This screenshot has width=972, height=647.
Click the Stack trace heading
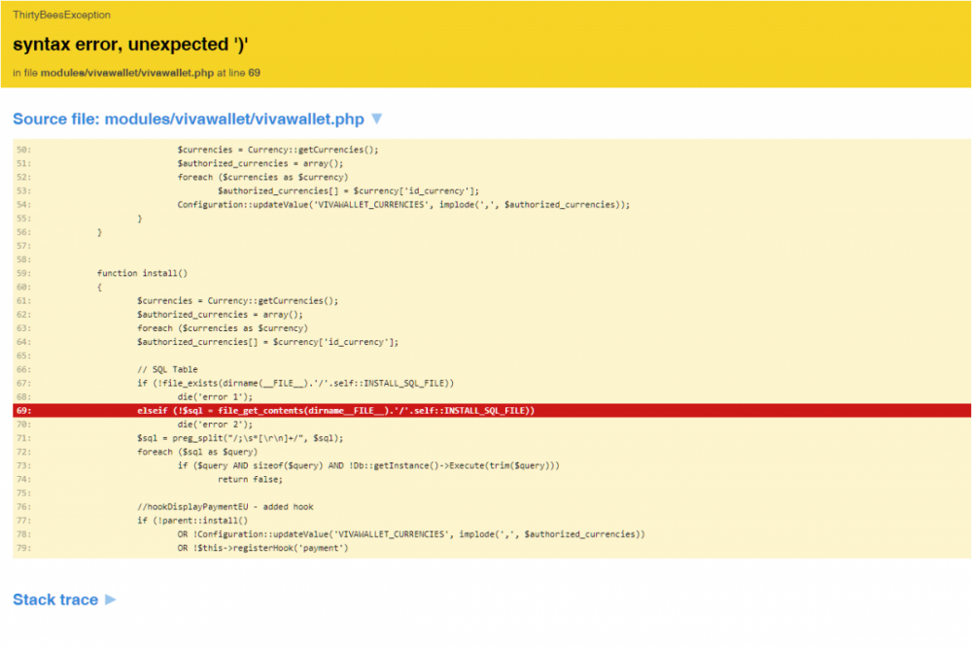55,599
